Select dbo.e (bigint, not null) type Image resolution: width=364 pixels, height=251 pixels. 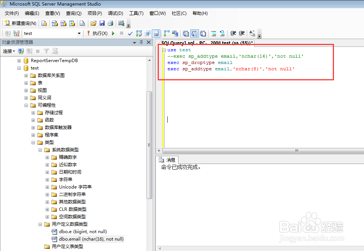[79, 231]
